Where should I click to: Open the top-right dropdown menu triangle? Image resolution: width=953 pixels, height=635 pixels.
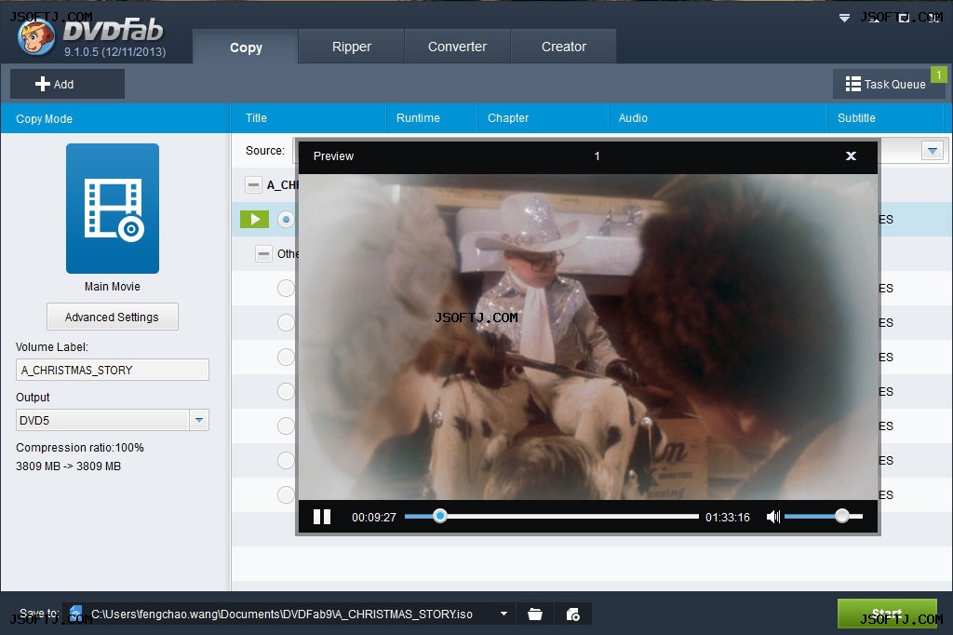point(844,19)
